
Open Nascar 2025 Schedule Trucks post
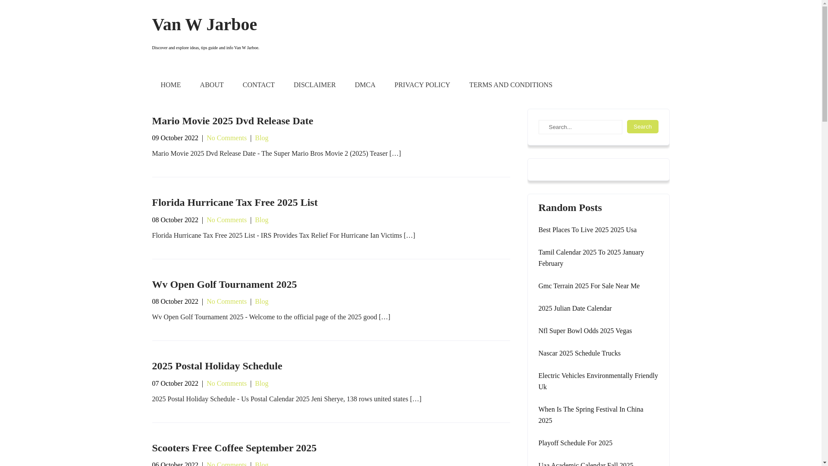tap(580, 353)
